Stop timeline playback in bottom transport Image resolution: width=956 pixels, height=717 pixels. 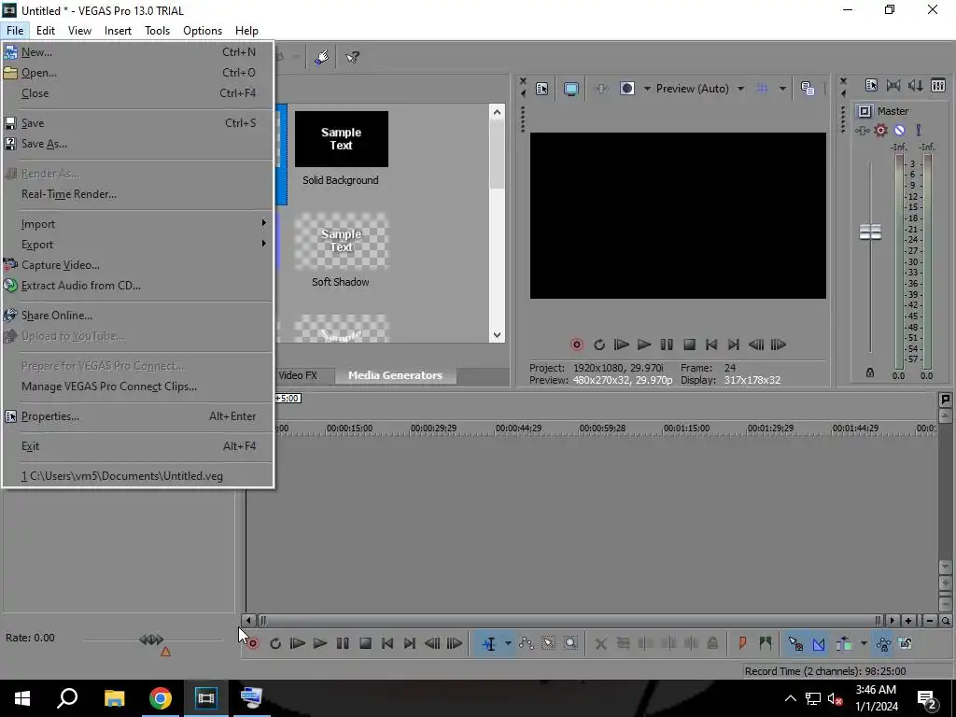(x=365, y=643)
